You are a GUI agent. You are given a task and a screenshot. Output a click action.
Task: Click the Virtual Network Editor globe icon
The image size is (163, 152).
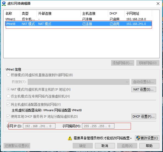pyautogui.click(x=4, y=4)
